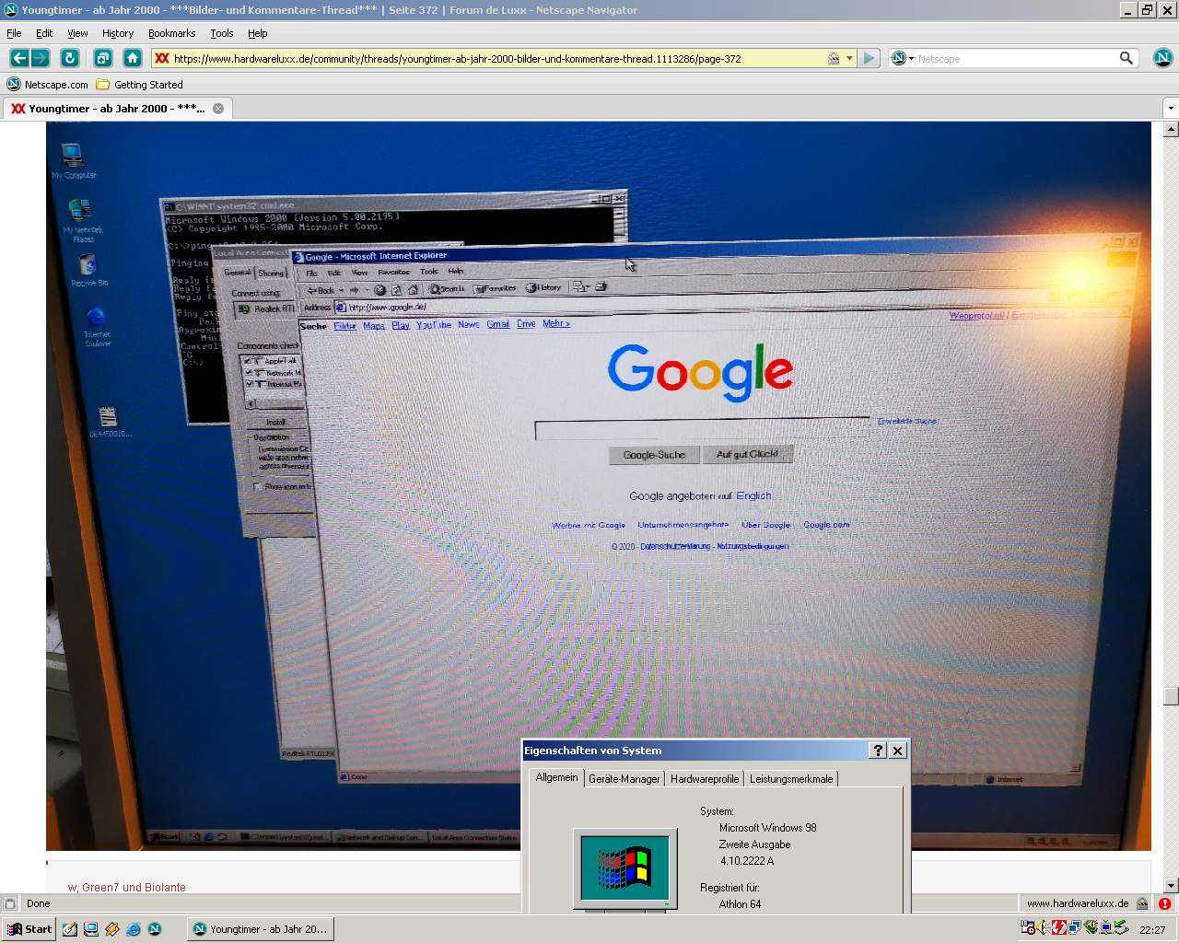Screen dimensions: 1179x943
Task: Open the search engine selector dropdown
Action: (x=903, y=58)
